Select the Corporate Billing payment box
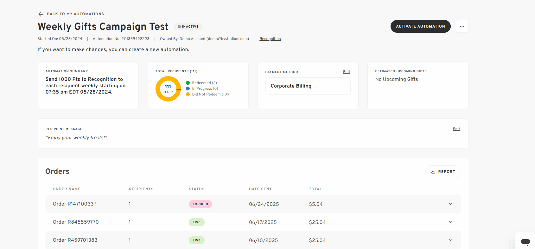This screenshot has height=249, width=535. [308, 86]
